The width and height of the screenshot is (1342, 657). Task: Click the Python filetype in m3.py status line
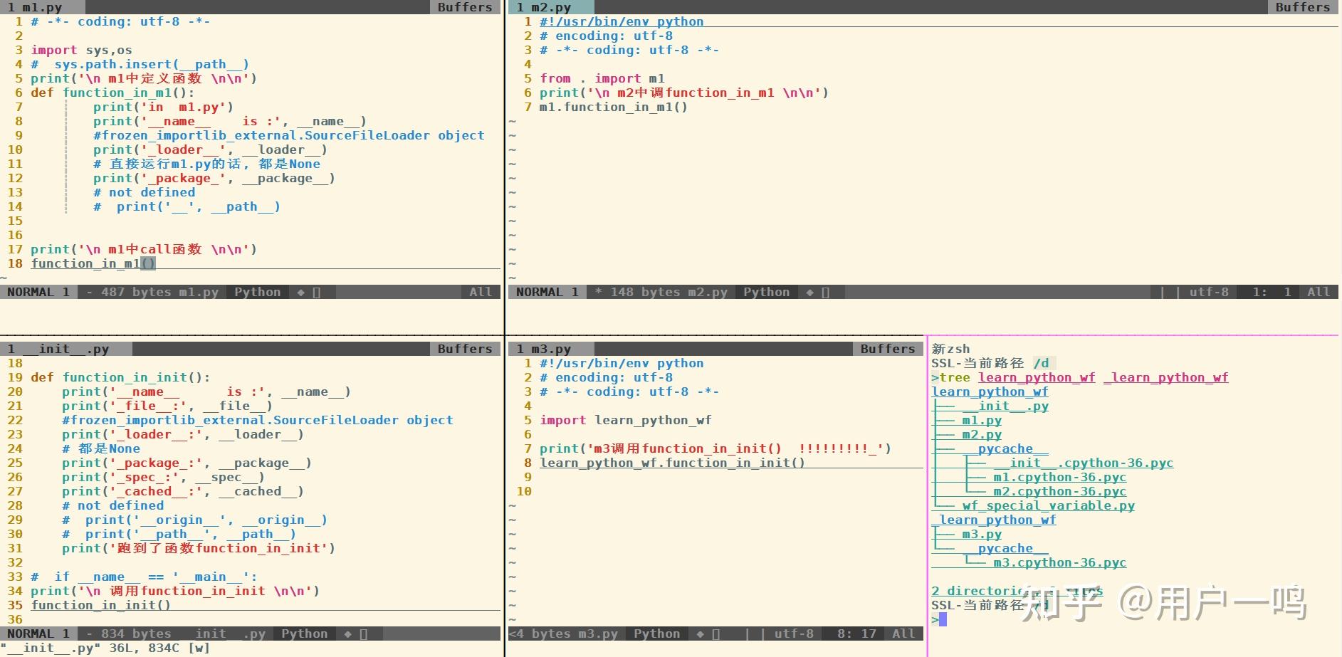tap(657, 634)
